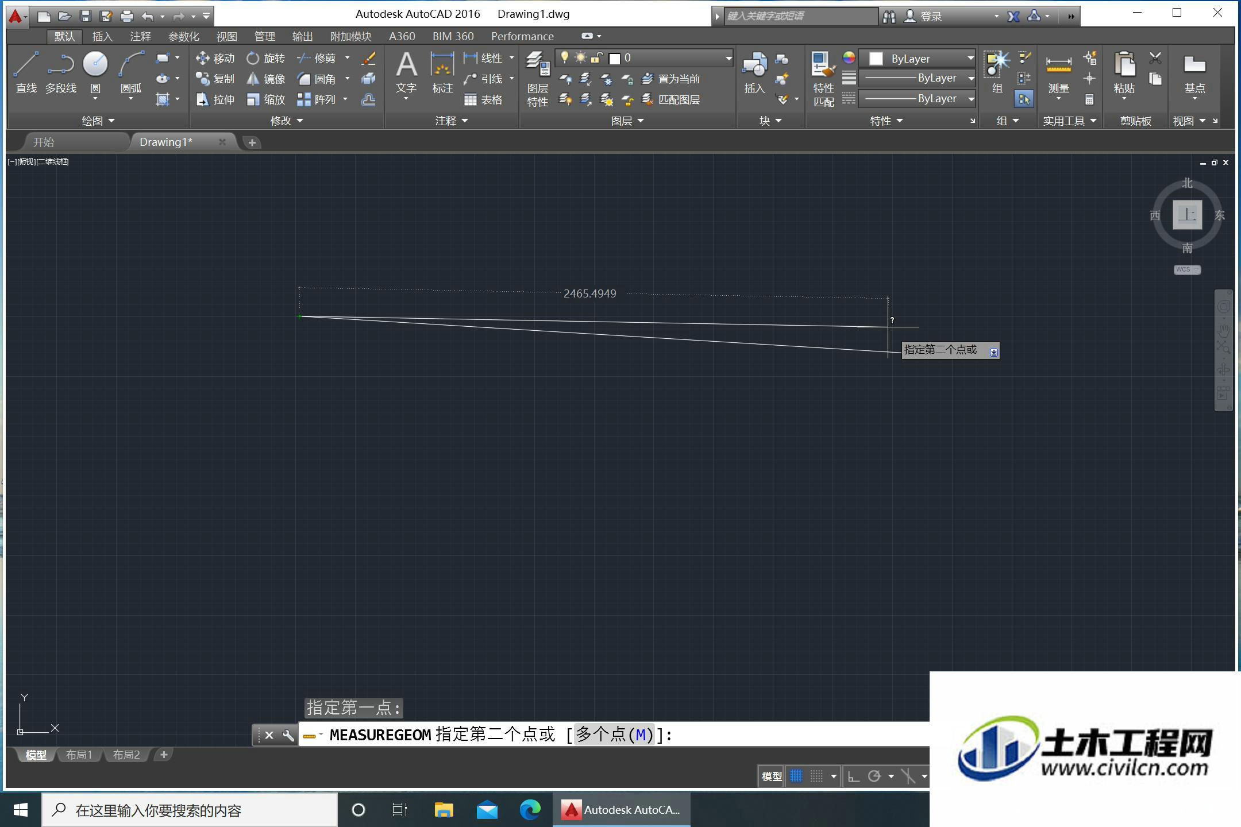Switch to 视图 ribbon tab
This screenshot has height=827, width=1241.
pos(226,36)
